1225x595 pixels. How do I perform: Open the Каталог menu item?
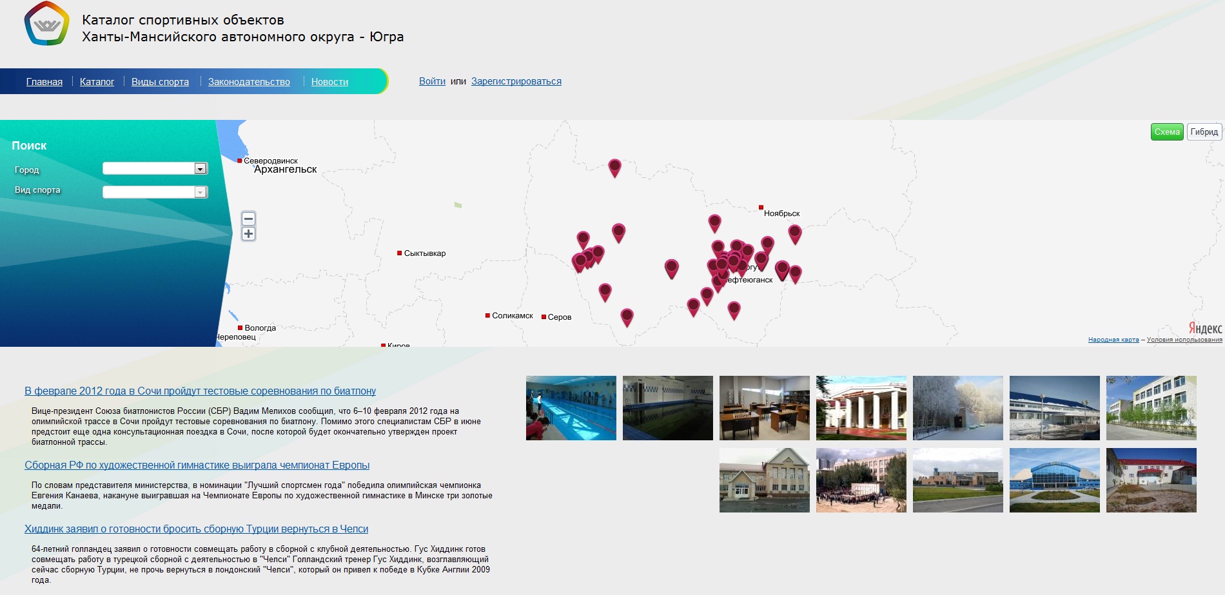pyautogui.click(x=97, y=82)
